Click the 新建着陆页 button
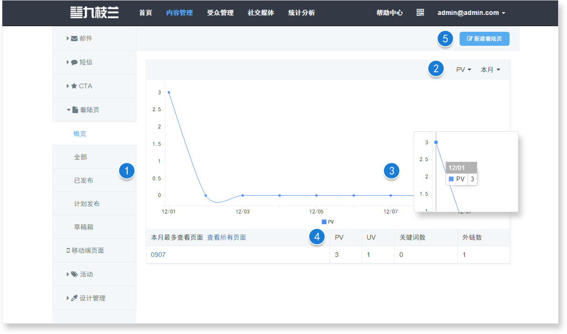Screen dimensions: 567x334 pos(484,39)
